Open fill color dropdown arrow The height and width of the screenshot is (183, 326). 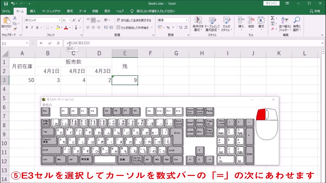[62, 27]
